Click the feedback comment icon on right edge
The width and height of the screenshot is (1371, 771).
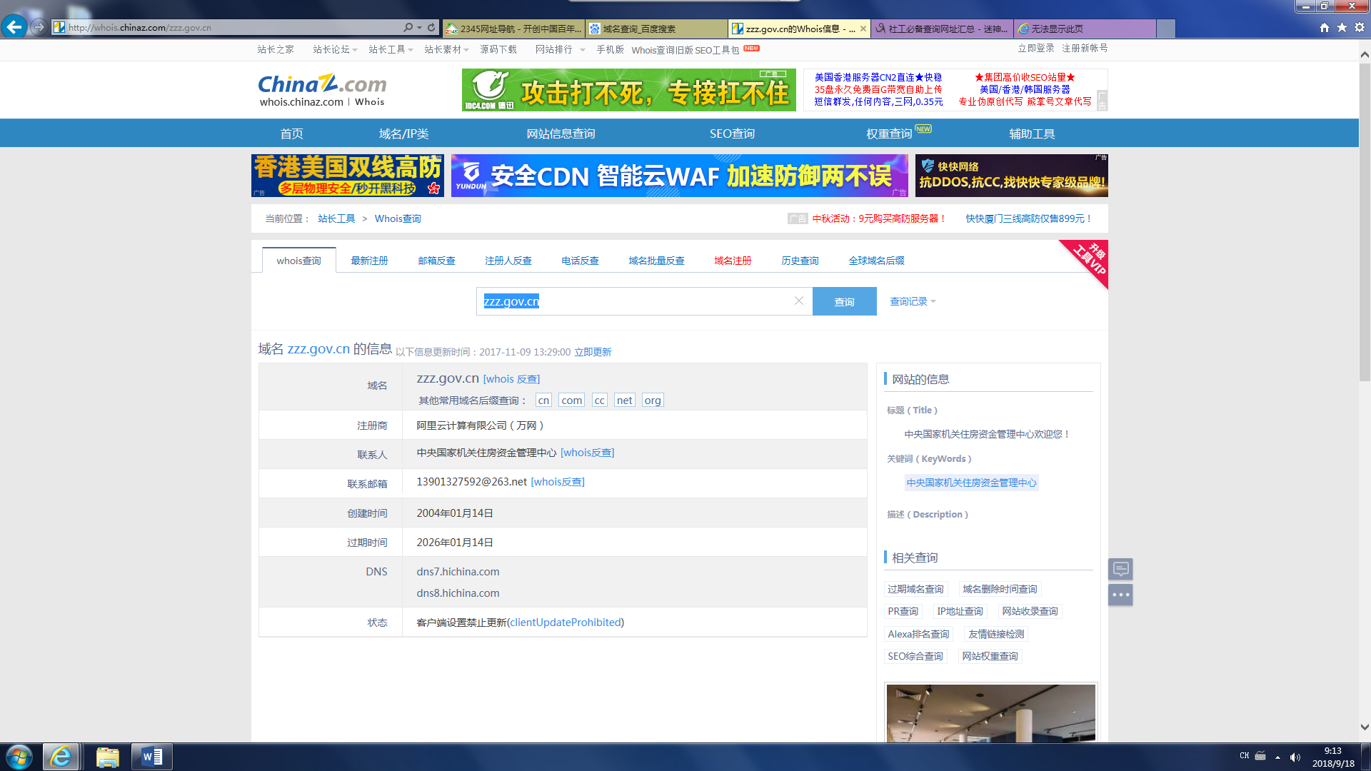point(1120,569)
